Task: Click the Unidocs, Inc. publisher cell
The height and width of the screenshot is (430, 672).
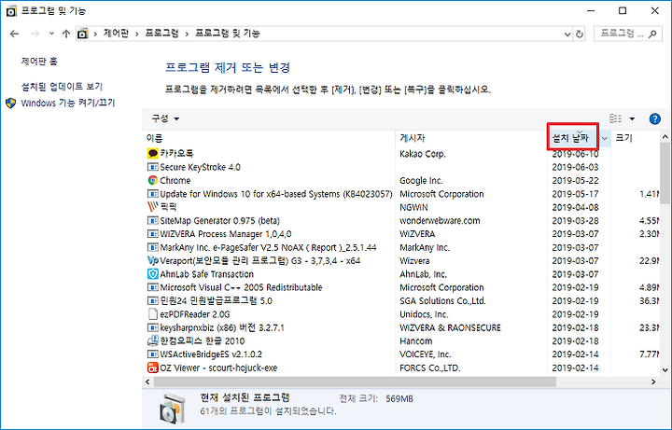Action: (x=424, y=314)
